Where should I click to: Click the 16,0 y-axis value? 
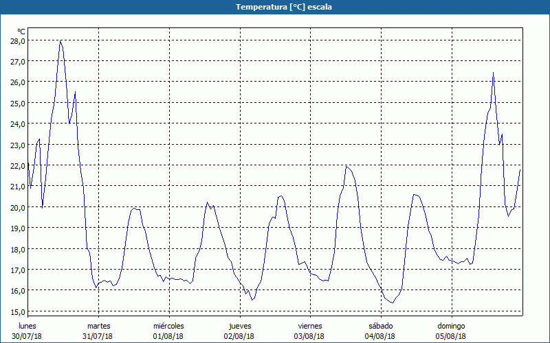tap(18, 291)
